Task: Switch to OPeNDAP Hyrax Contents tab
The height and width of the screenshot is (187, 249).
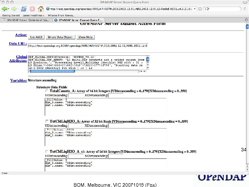Action: (27, 20)
